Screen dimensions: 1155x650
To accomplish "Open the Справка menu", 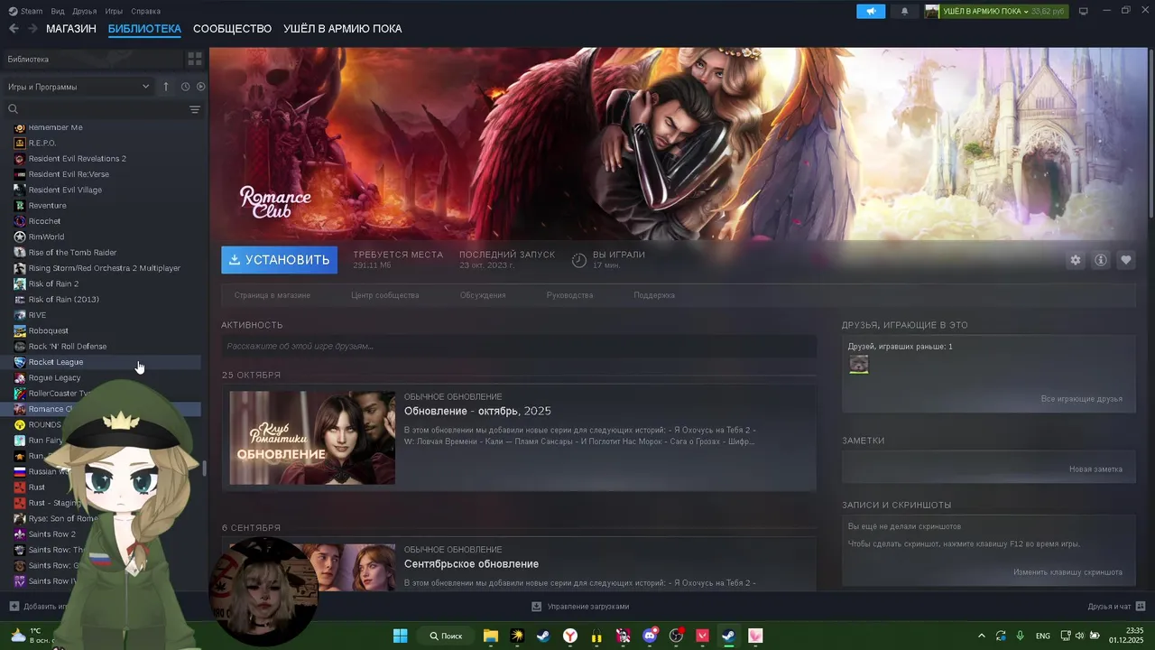I will click(145, 11).
